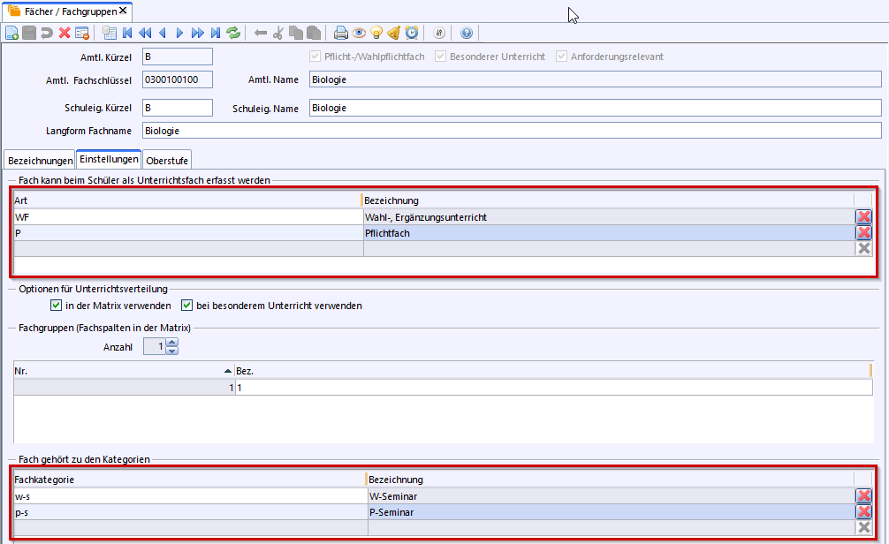Image resolution: width=889 pixels, height=544 pixels.
Task: Open settings with the round sliders icon
Action: pos(439,33)
